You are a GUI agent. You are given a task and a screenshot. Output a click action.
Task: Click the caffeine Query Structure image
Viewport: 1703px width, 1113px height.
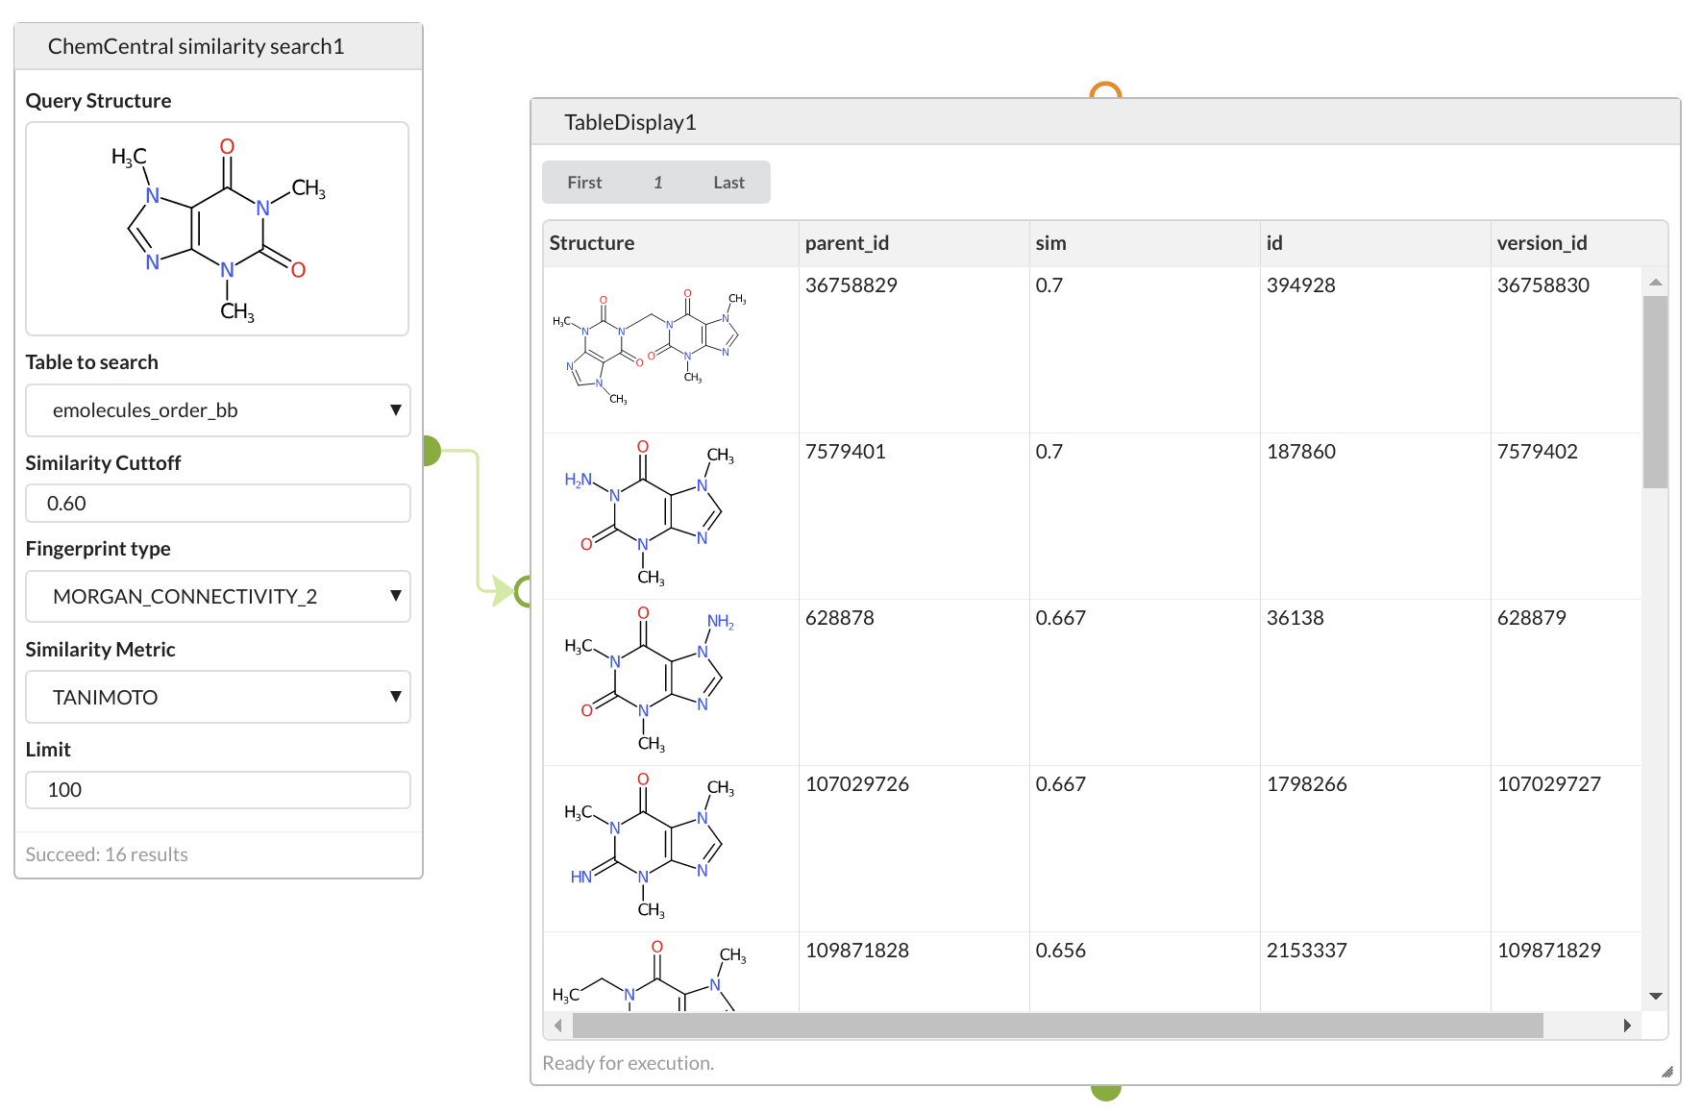tap(217, 229)
